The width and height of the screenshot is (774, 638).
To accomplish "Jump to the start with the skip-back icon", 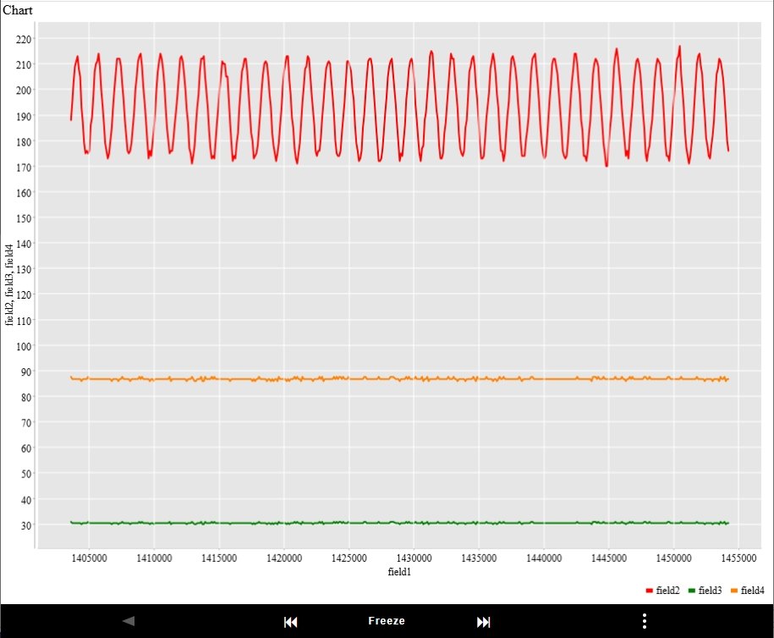I will 290,622.
